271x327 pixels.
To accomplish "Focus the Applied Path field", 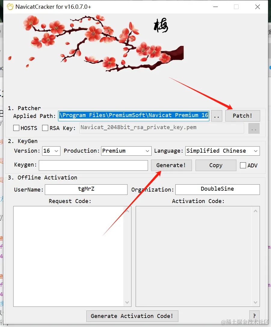I will coord(134,116).
